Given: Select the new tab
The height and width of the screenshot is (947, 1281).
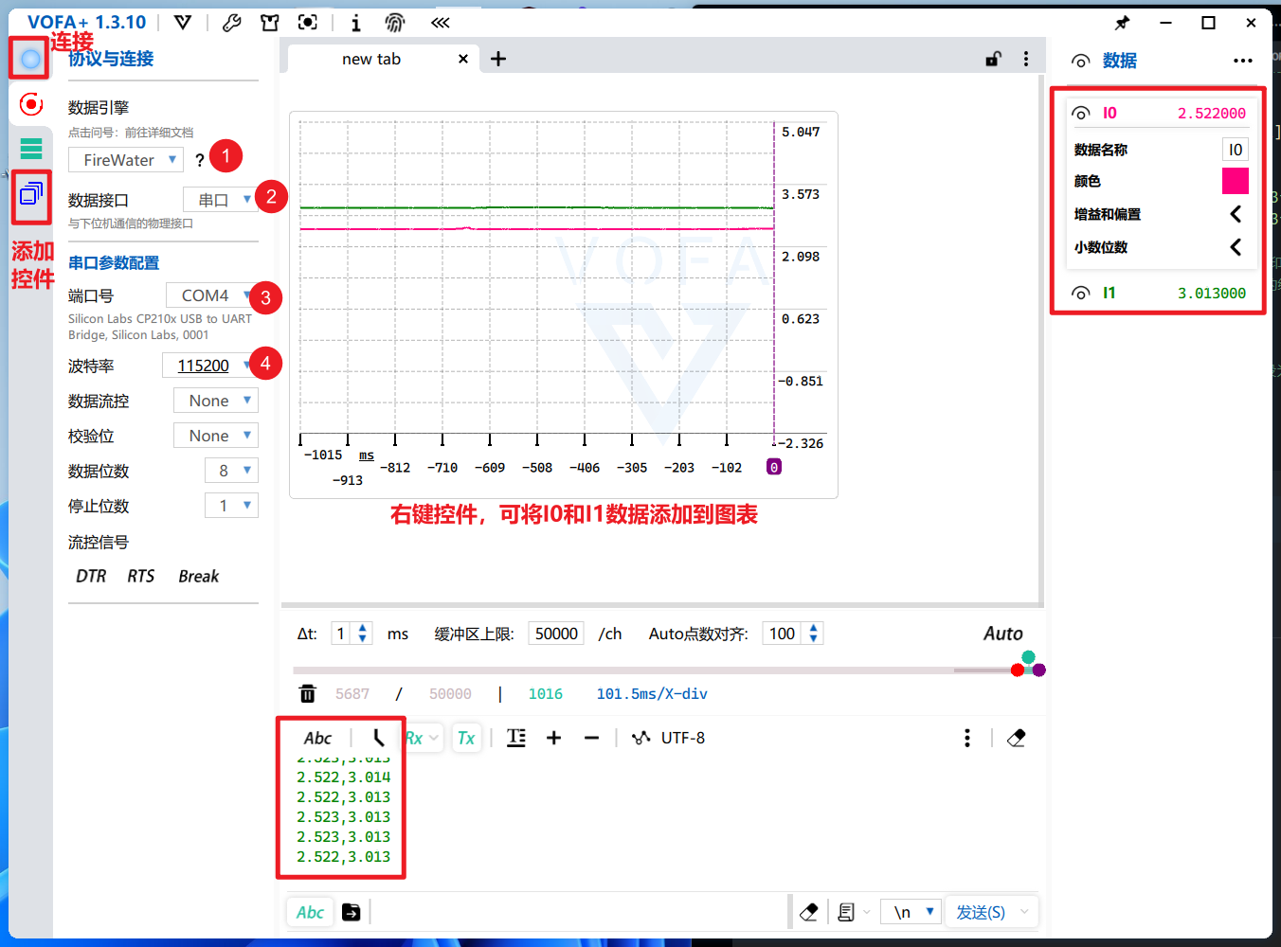Looking at the screenshot, I should (371, 59).
